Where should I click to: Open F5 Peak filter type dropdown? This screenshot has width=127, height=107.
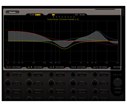click(x=104, y=75)
